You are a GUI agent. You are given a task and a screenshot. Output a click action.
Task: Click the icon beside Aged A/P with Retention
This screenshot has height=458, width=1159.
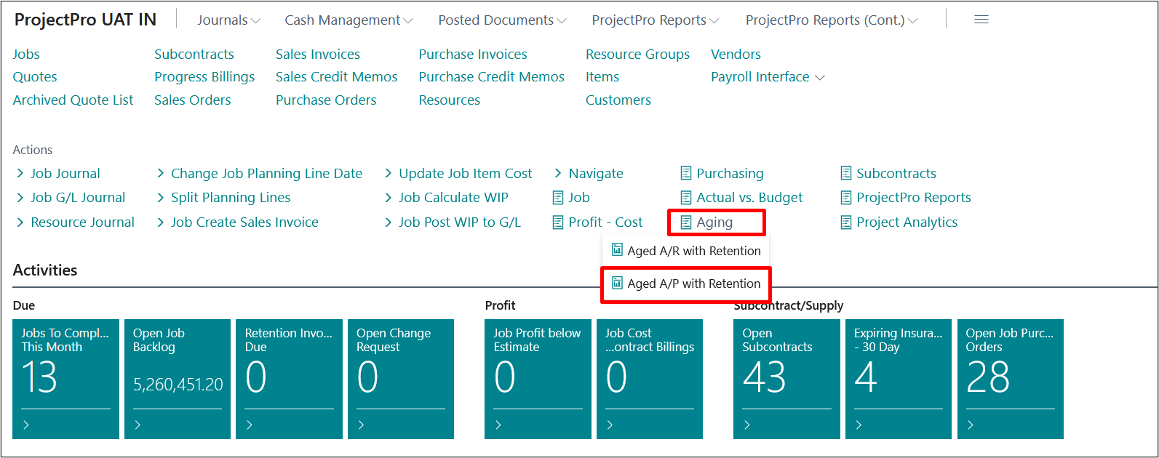coord(617,283)
